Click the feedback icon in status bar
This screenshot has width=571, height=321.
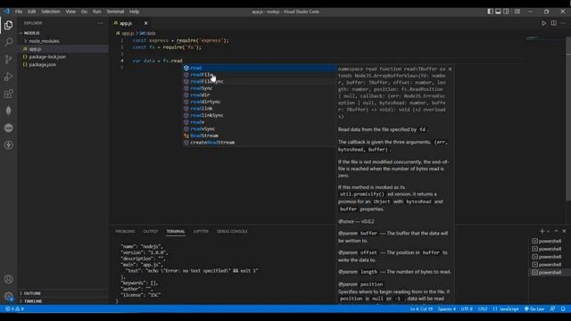coord(552,309)
